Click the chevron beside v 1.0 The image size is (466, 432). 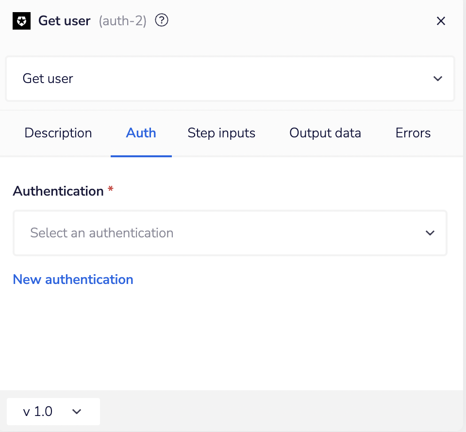tap(76, 411)
